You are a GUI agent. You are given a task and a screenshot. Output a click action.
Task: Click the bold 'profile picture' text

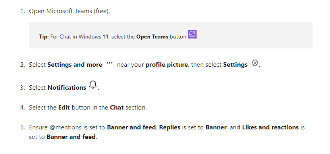(x=167, y=65)
